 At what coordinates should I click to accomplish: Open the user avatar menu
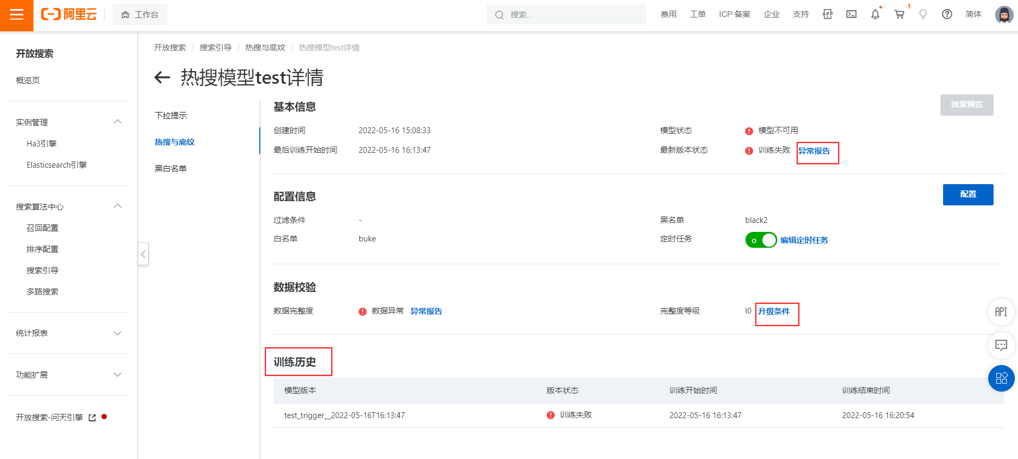pos(1004,14)
